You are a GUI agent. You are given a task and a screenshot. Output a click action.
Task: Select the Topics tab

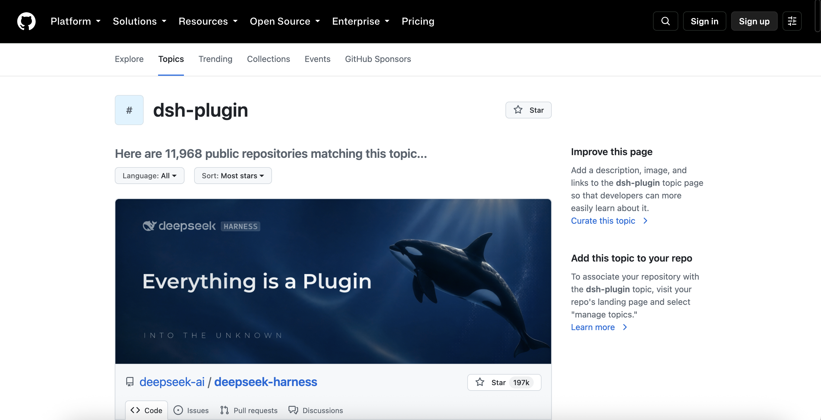(x=171, y=59)
